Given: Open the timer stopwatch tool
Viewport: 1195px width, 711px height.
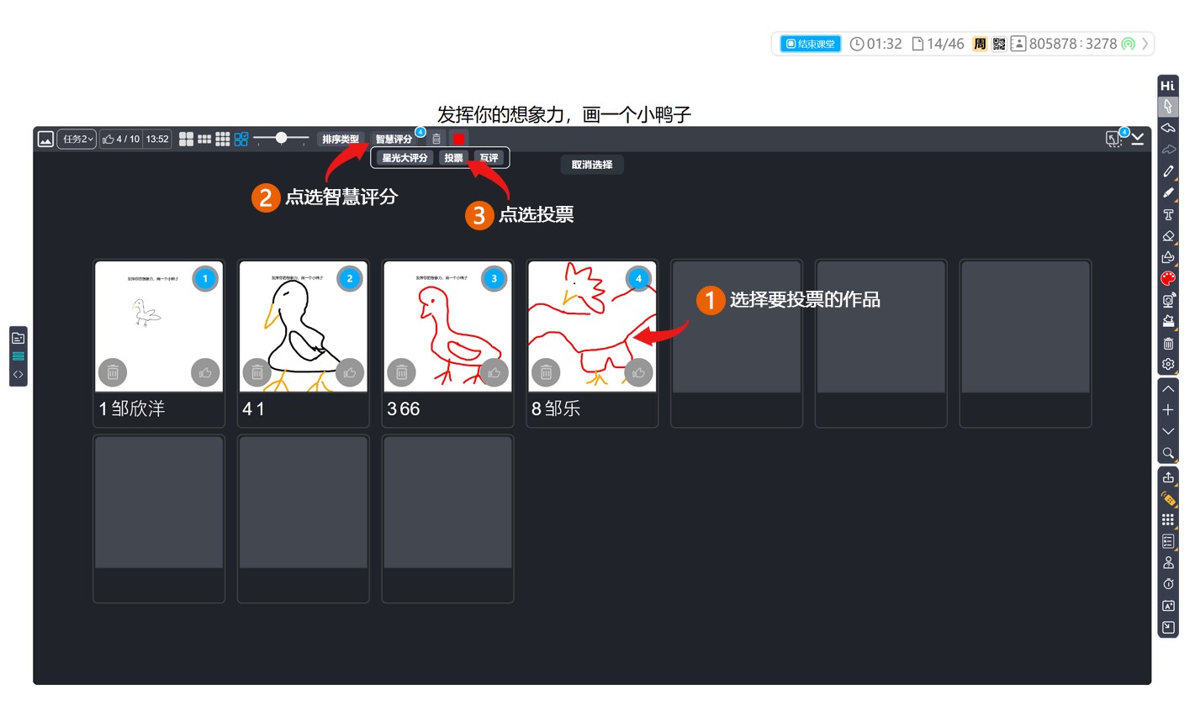Looking at the screenshot, I should click(x=1168, y=584).
